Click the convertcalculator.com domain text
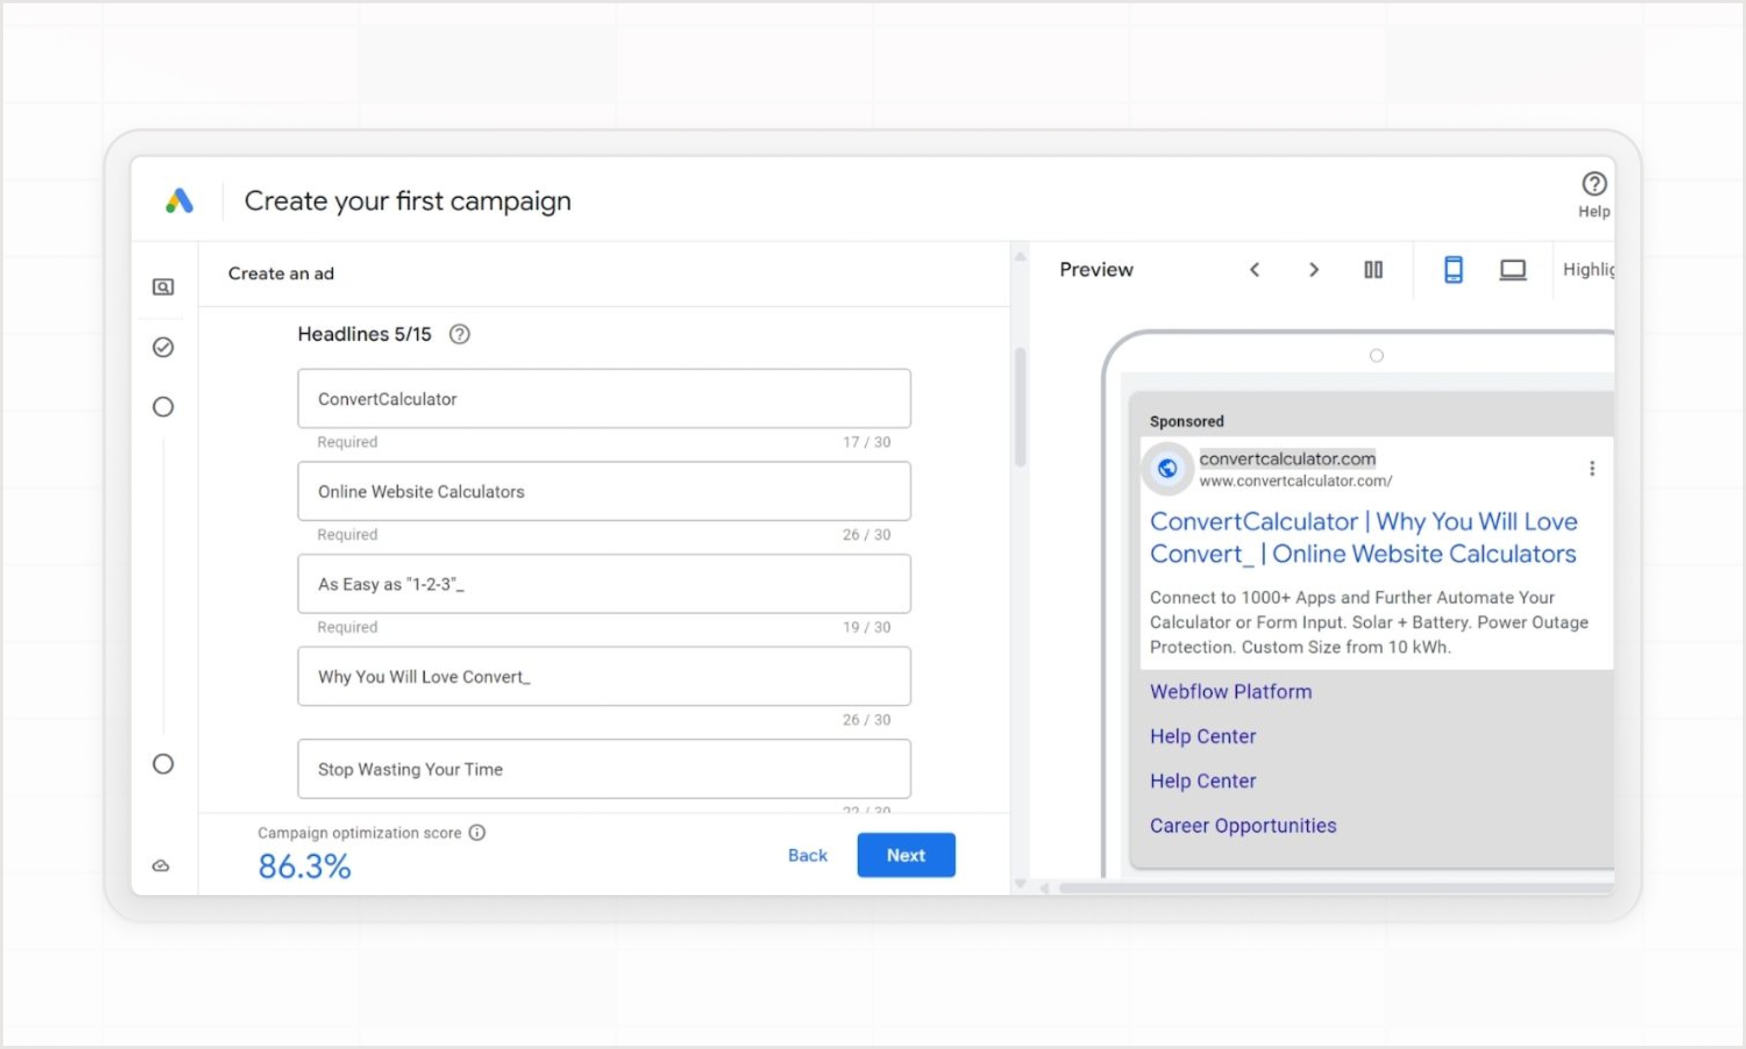This screenshot has height=1049, width=1746. (x=1288, y=459)
